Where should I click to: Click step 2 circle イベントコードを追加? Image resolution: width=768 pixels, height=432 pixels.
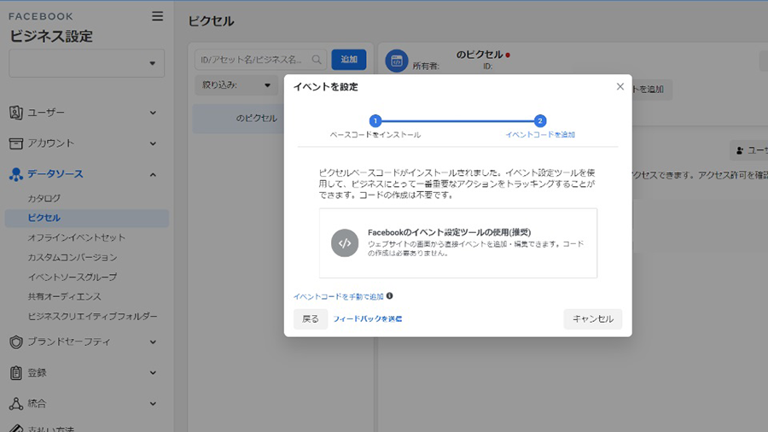tap(540, 120)
